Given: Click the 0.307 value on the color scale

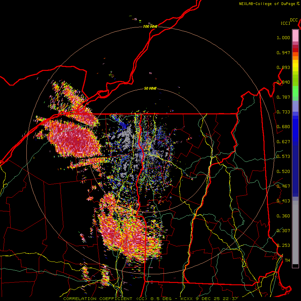Looking at the screenshot, I should coord(283,231).
